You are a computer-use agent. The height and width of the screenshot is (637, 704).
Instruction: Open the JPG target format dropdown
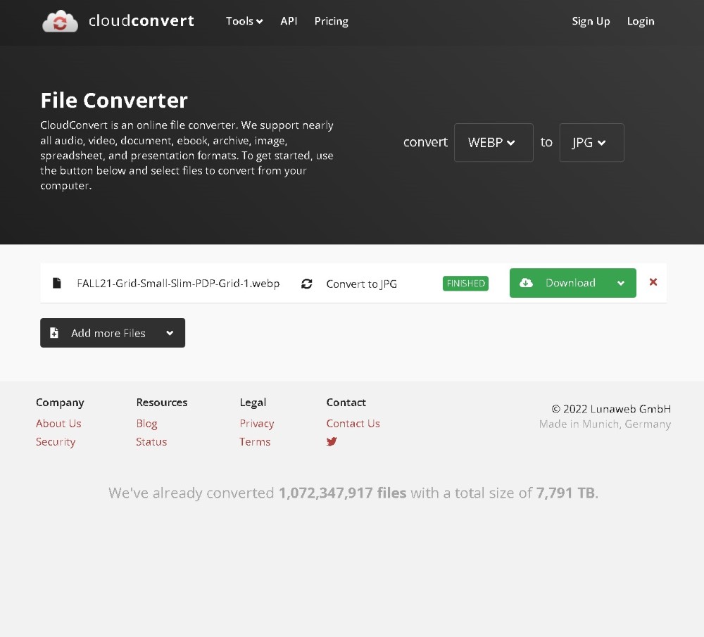[x=591, y=143]
